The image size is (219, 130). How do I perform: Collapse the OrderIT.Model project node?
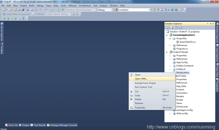click(x=167, y=52)
